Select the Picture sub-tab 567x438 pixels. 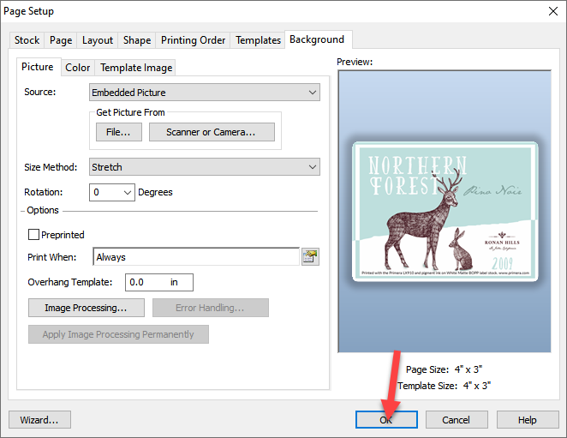point(38,67)
